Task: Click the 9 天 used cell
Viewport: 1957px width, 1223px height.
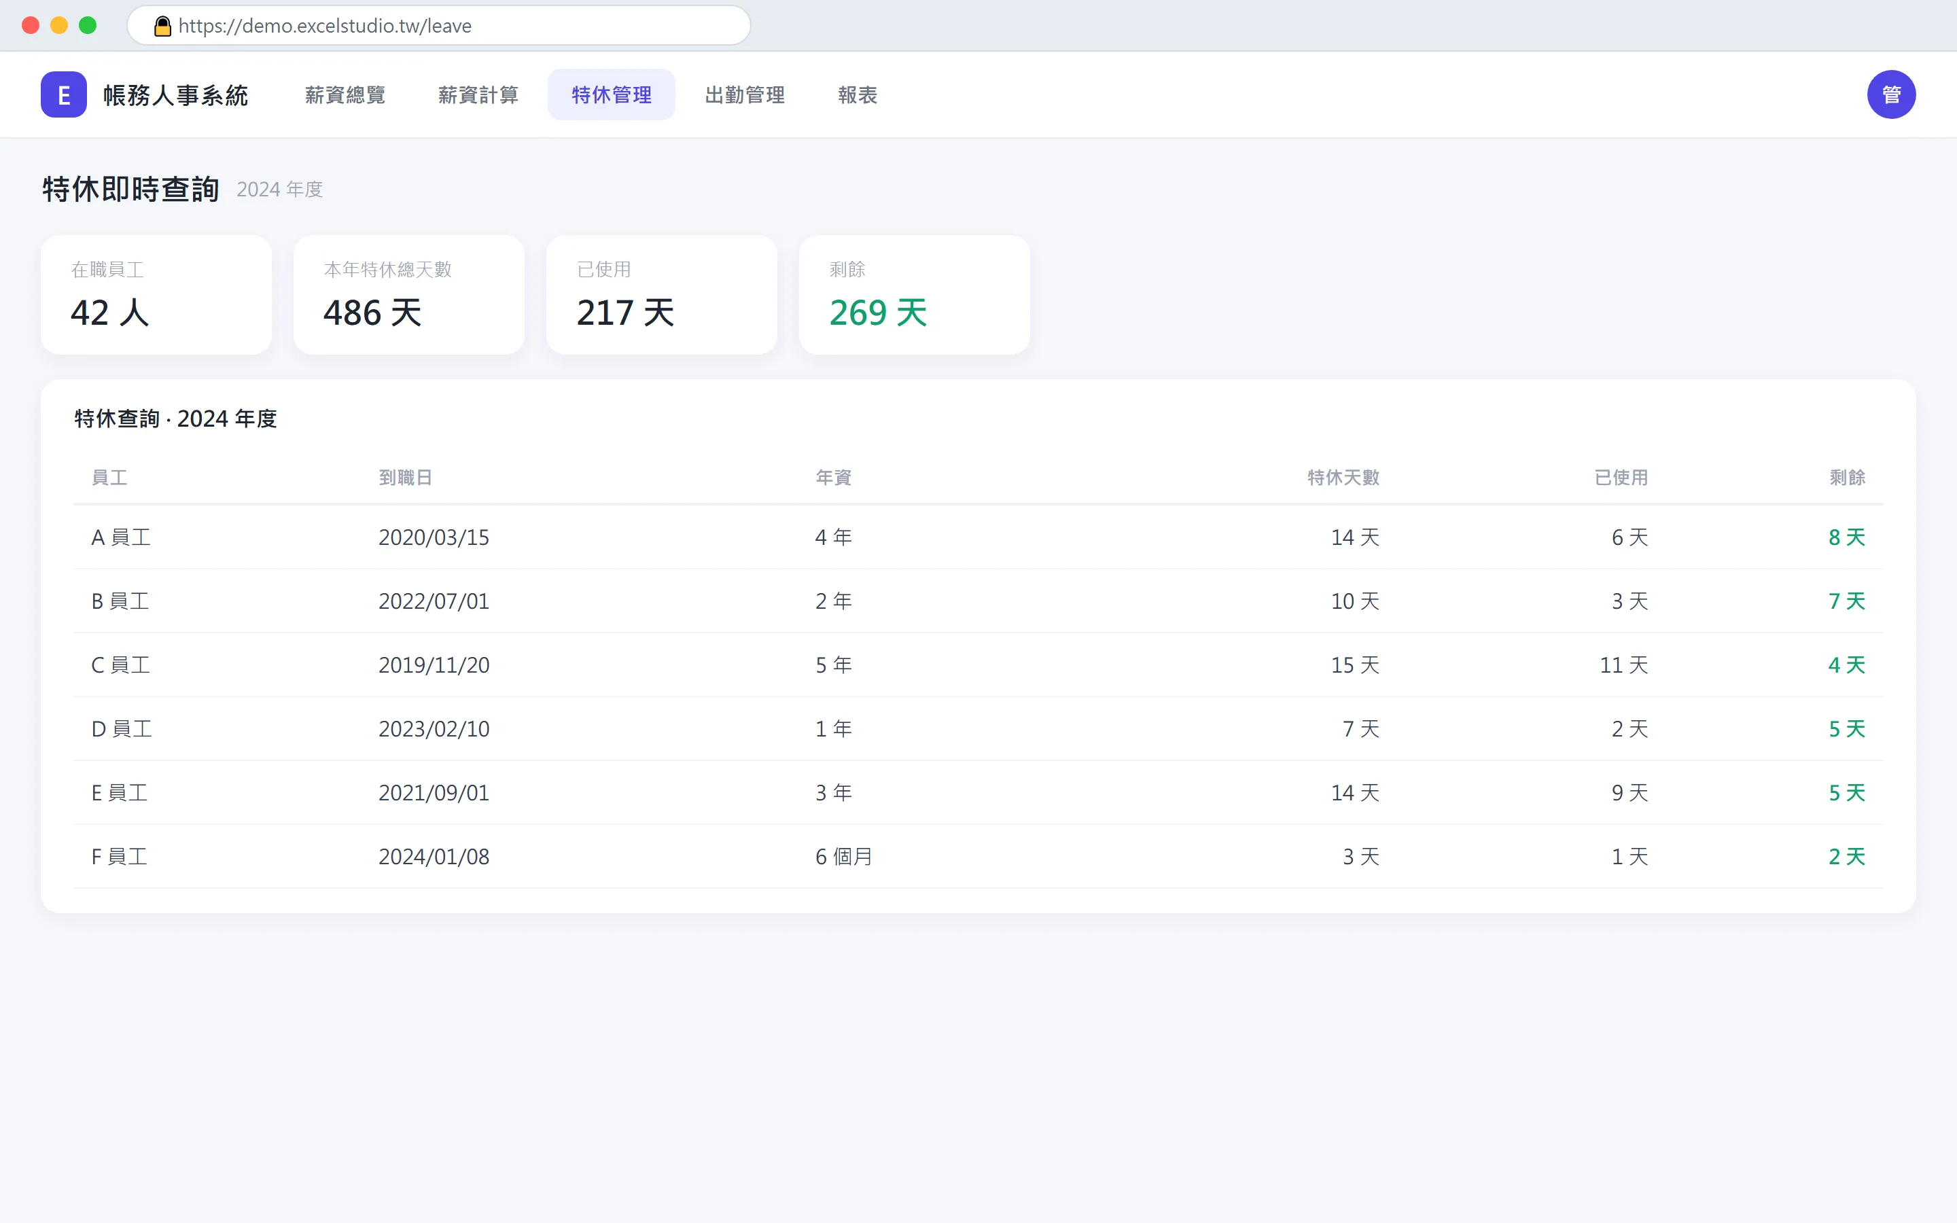Action: click(1629, 793)
